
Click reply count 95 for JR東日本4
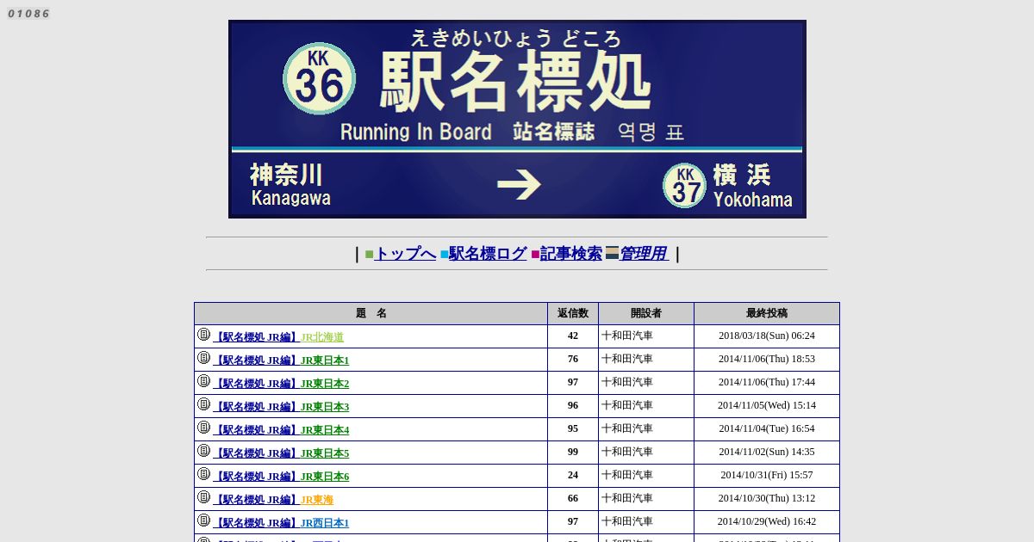coord(573,429)
